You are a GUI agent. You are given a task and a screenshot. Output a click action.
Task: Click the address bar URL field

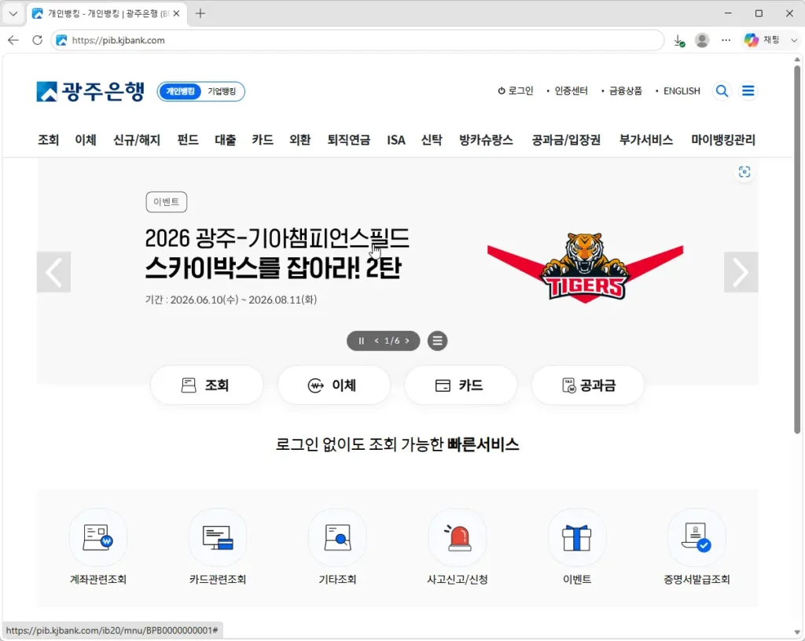coord(358,40)
